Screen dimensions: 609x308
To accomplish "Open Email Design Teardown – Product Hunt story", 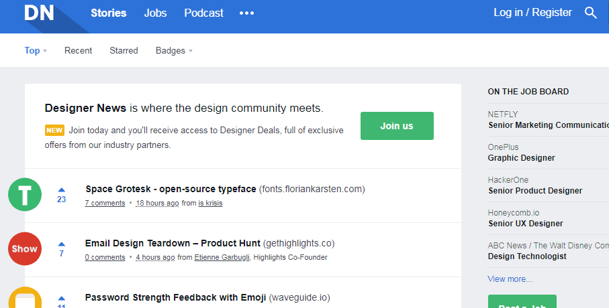I will tap(173, 243).
